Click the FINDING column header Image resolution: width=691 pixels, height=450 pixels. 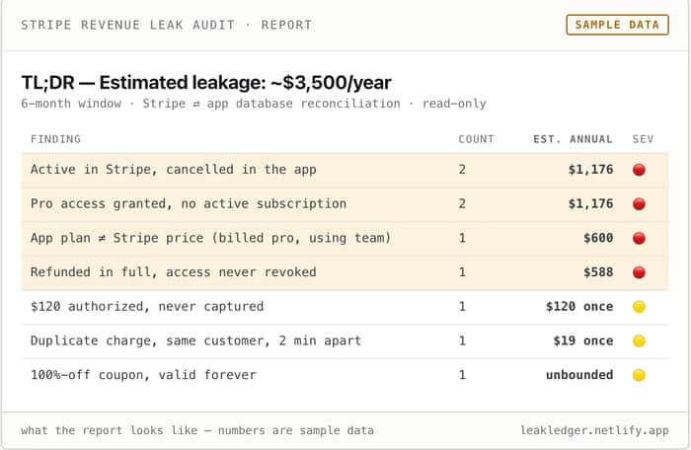pos(55,139)
